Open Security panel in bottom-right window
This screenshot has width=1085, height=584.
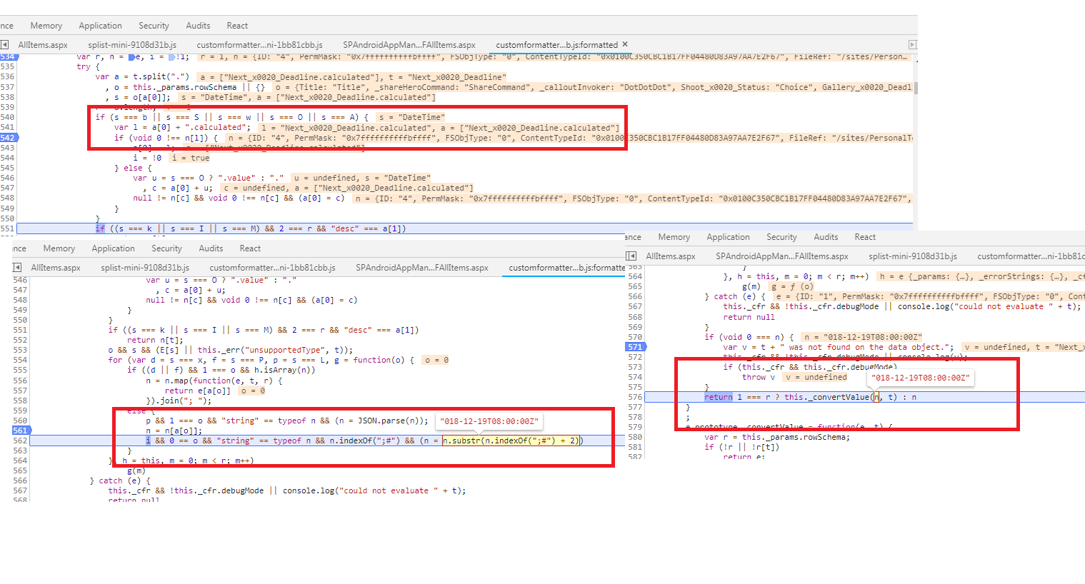(x=781, y=237)
